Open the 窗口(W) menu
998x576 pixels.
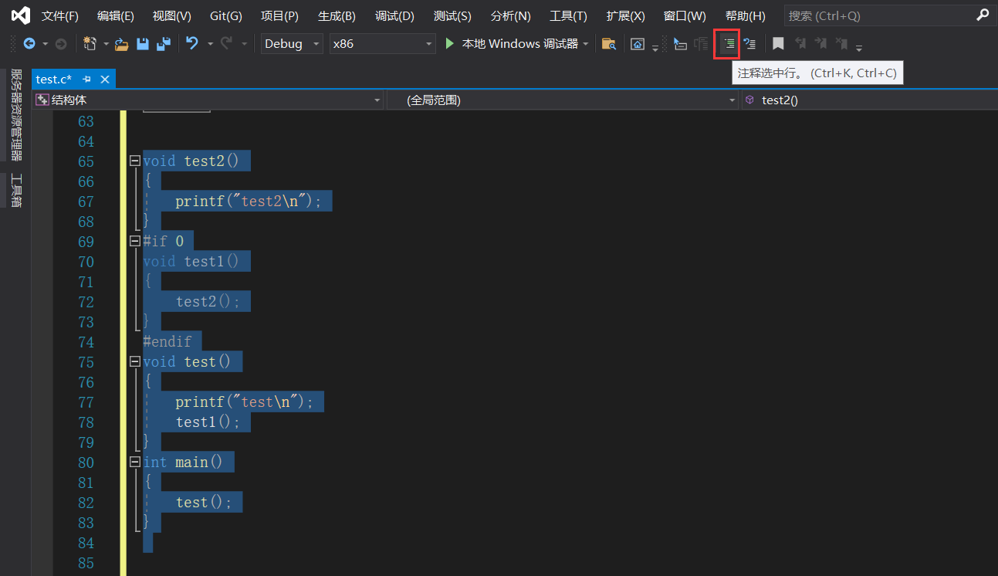(685, 15)
